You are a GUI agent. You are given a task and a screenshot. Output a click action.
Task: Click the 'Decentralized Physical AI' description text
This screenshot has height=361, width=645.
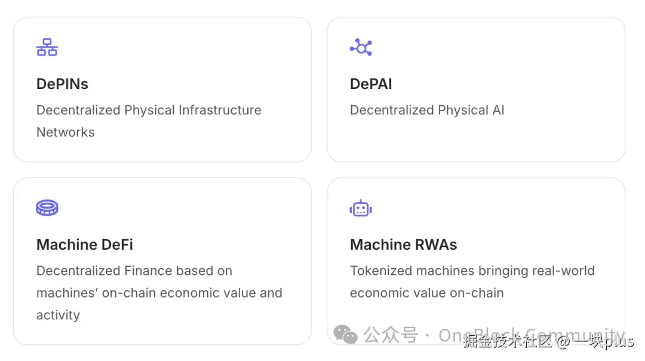tap(427, 110)
